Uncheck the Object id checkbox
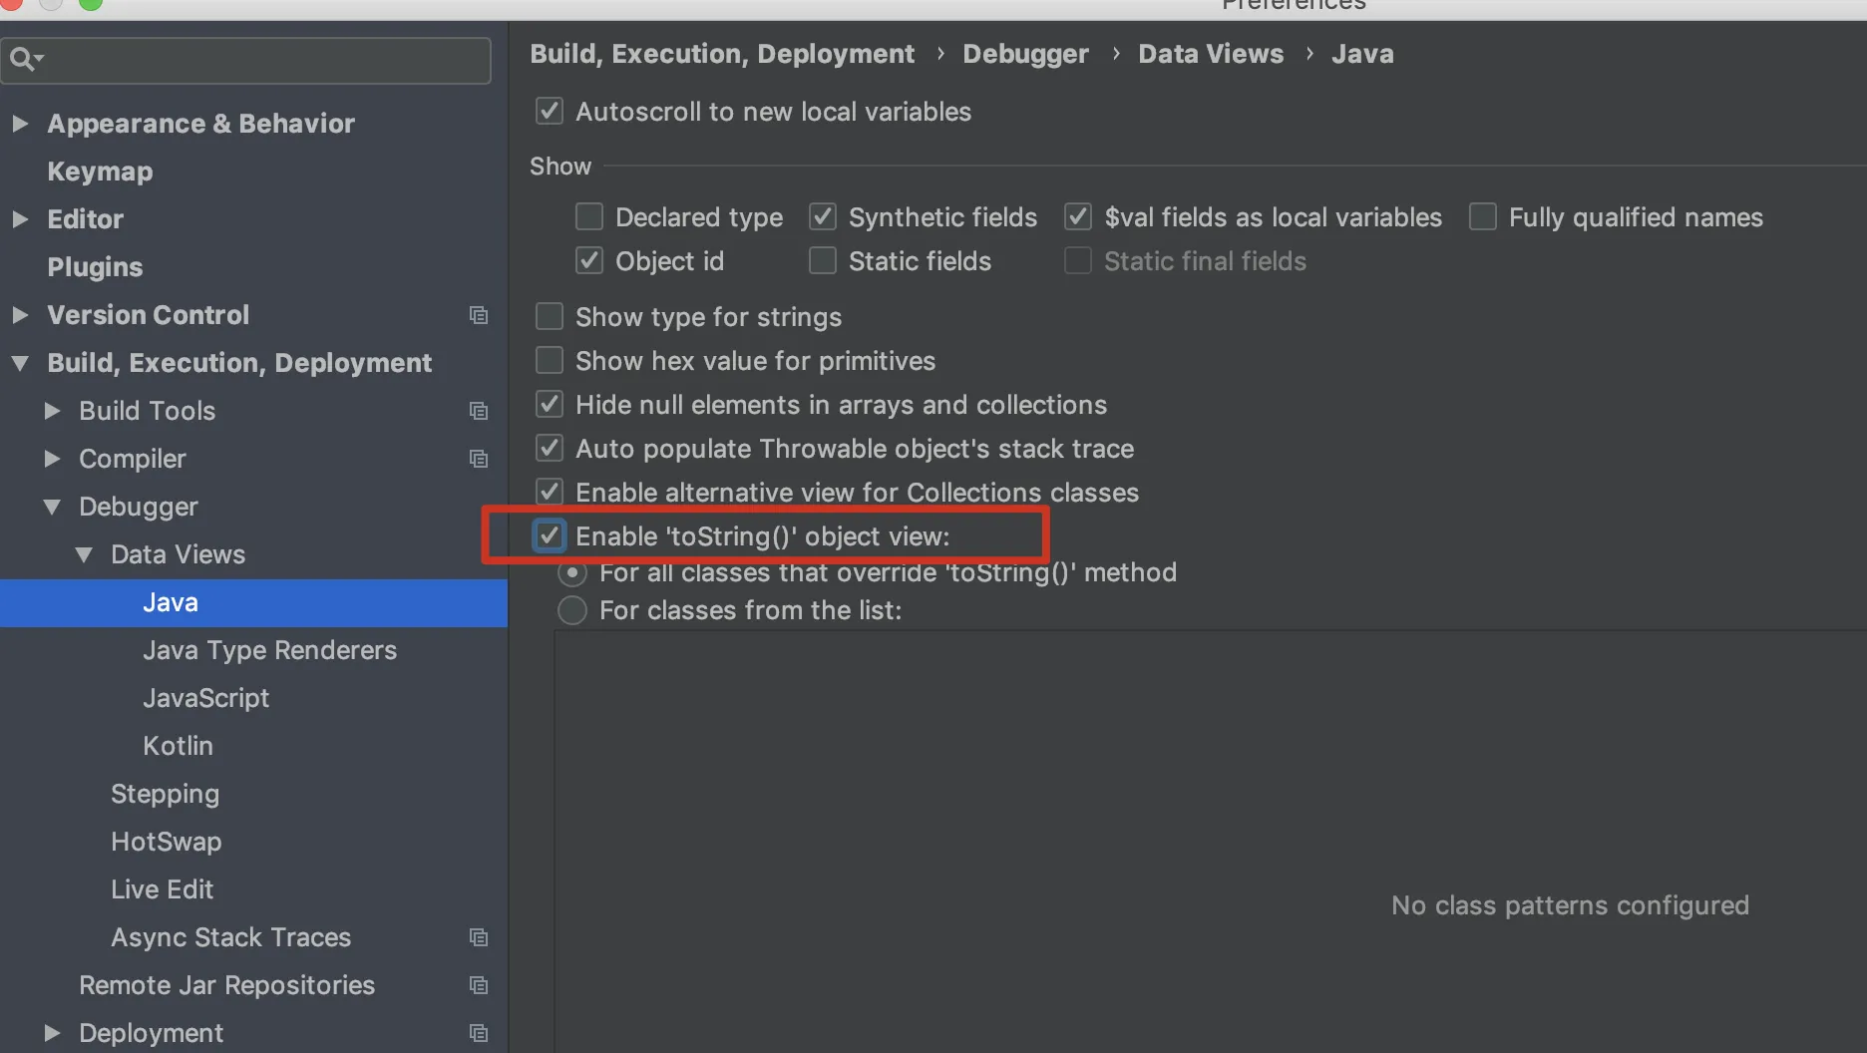 click(x=589, y=260)
